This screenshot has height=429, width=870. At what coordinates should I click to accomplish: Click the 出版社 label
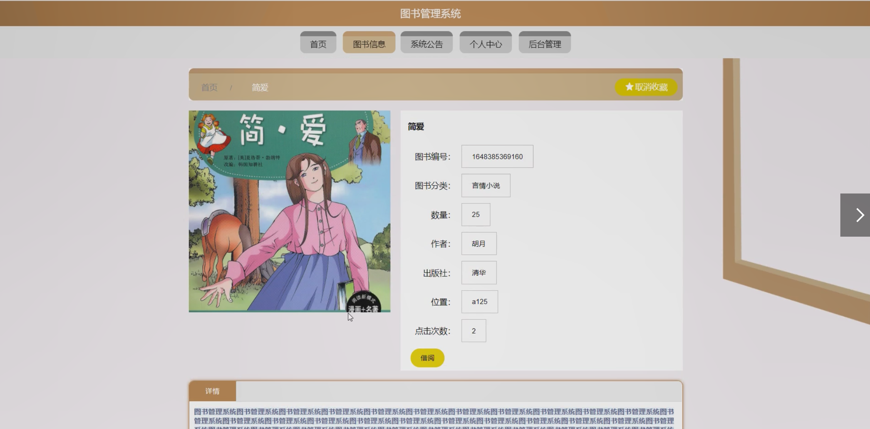click(437, 273)
